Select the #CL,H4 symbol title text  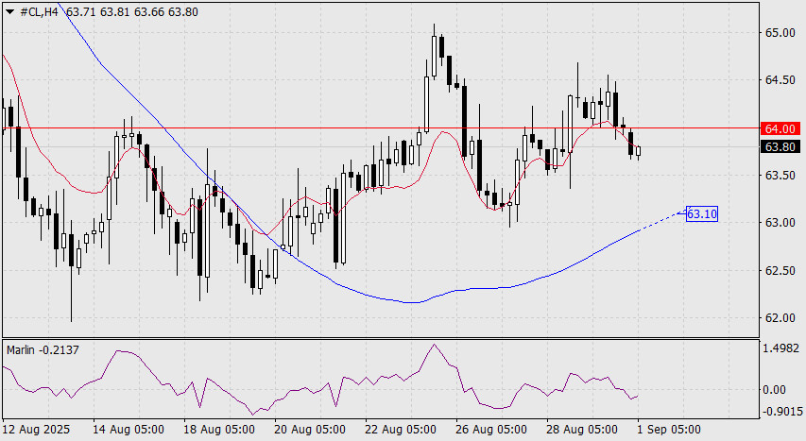(x=39, y=12)
